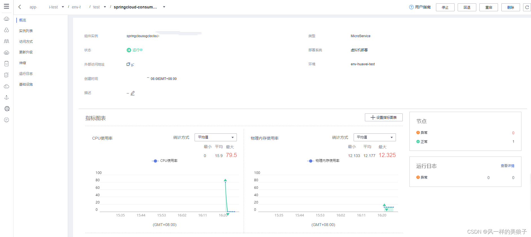
Task: Open 实例列表 in side menu
Action: [26, 31]
